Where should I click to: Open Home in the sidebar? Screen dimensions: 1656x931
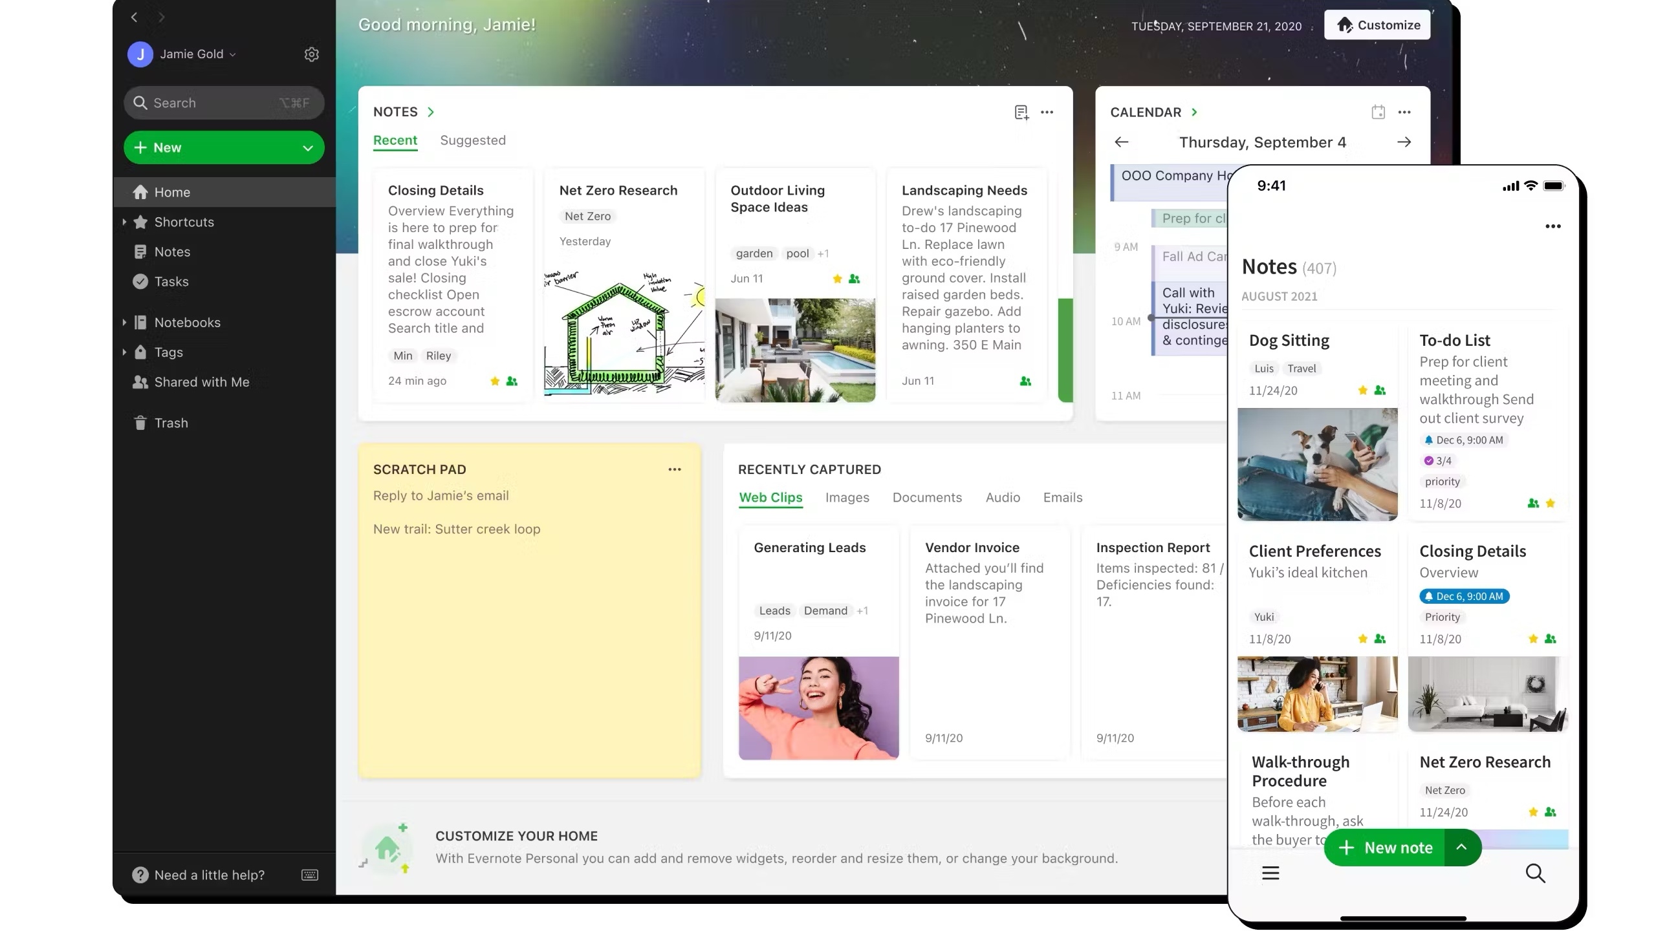pyautogui.click(x=224, y=192)
